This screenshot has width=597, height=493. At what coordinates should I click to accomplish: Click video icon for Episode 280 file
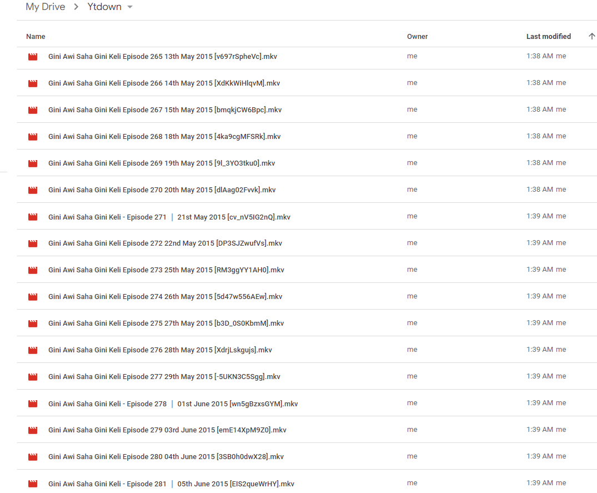click(33, 457)
